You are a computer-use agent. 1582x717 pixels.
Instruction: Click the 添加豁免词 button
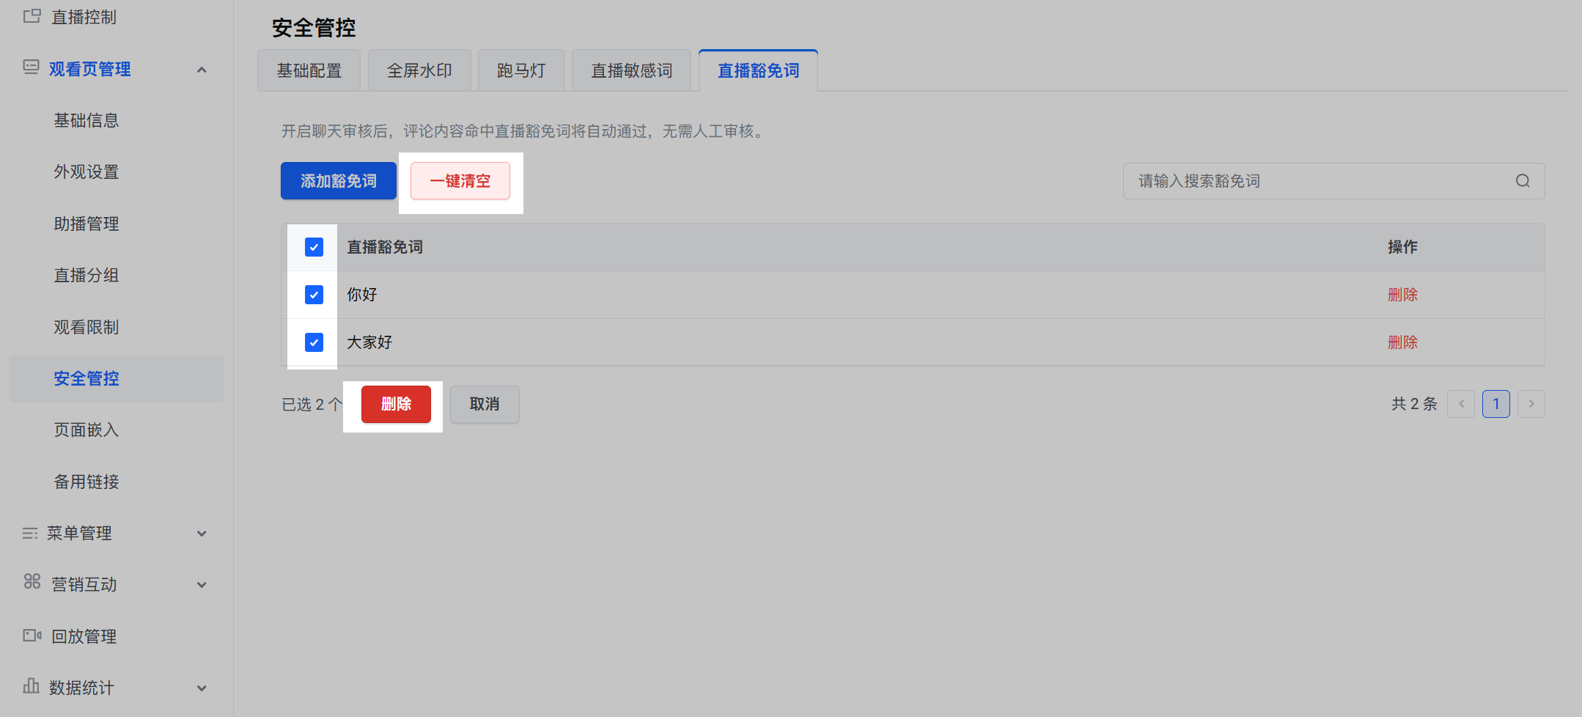339,181
